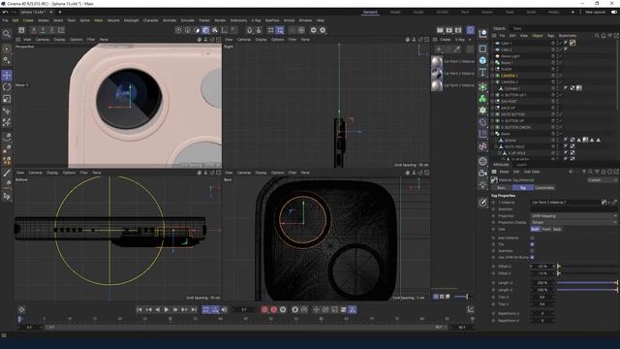Select the CAMERA 1 object row
This screenshot has height=349, width=620.
pyautogui.click(x=510, y=76)
